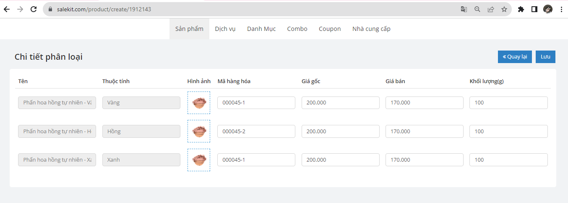Focus the Giá bán field for Vàng row
This screenshot has height=203, width=568.
(x=424, y=103)
